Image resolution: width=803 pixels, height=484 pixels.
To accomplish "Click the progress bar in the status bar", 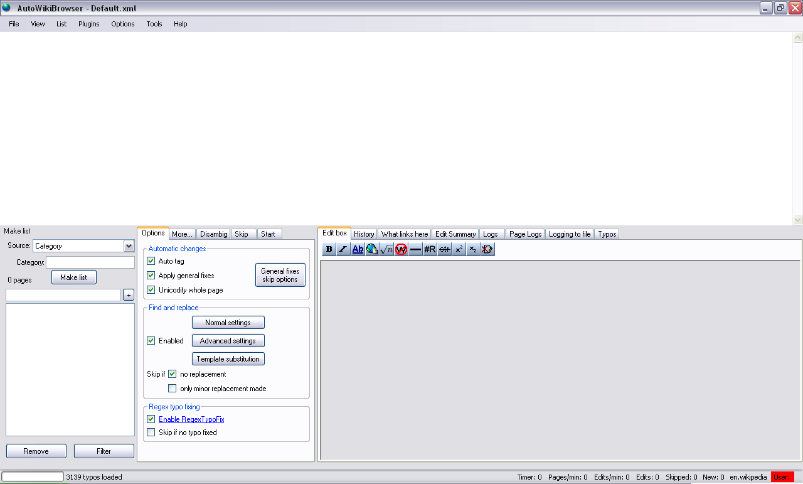I will tap(33, 477).
